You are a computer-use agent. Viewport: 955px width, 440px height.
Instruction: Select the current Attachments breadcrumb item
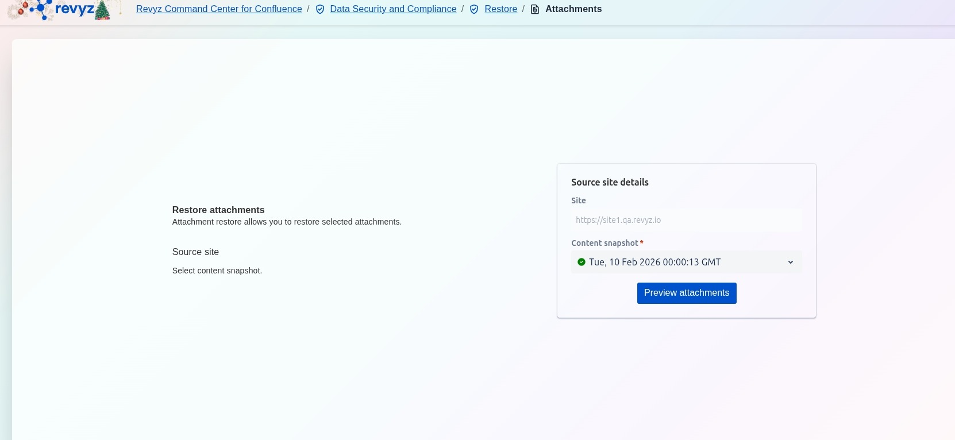pos(573,9)
